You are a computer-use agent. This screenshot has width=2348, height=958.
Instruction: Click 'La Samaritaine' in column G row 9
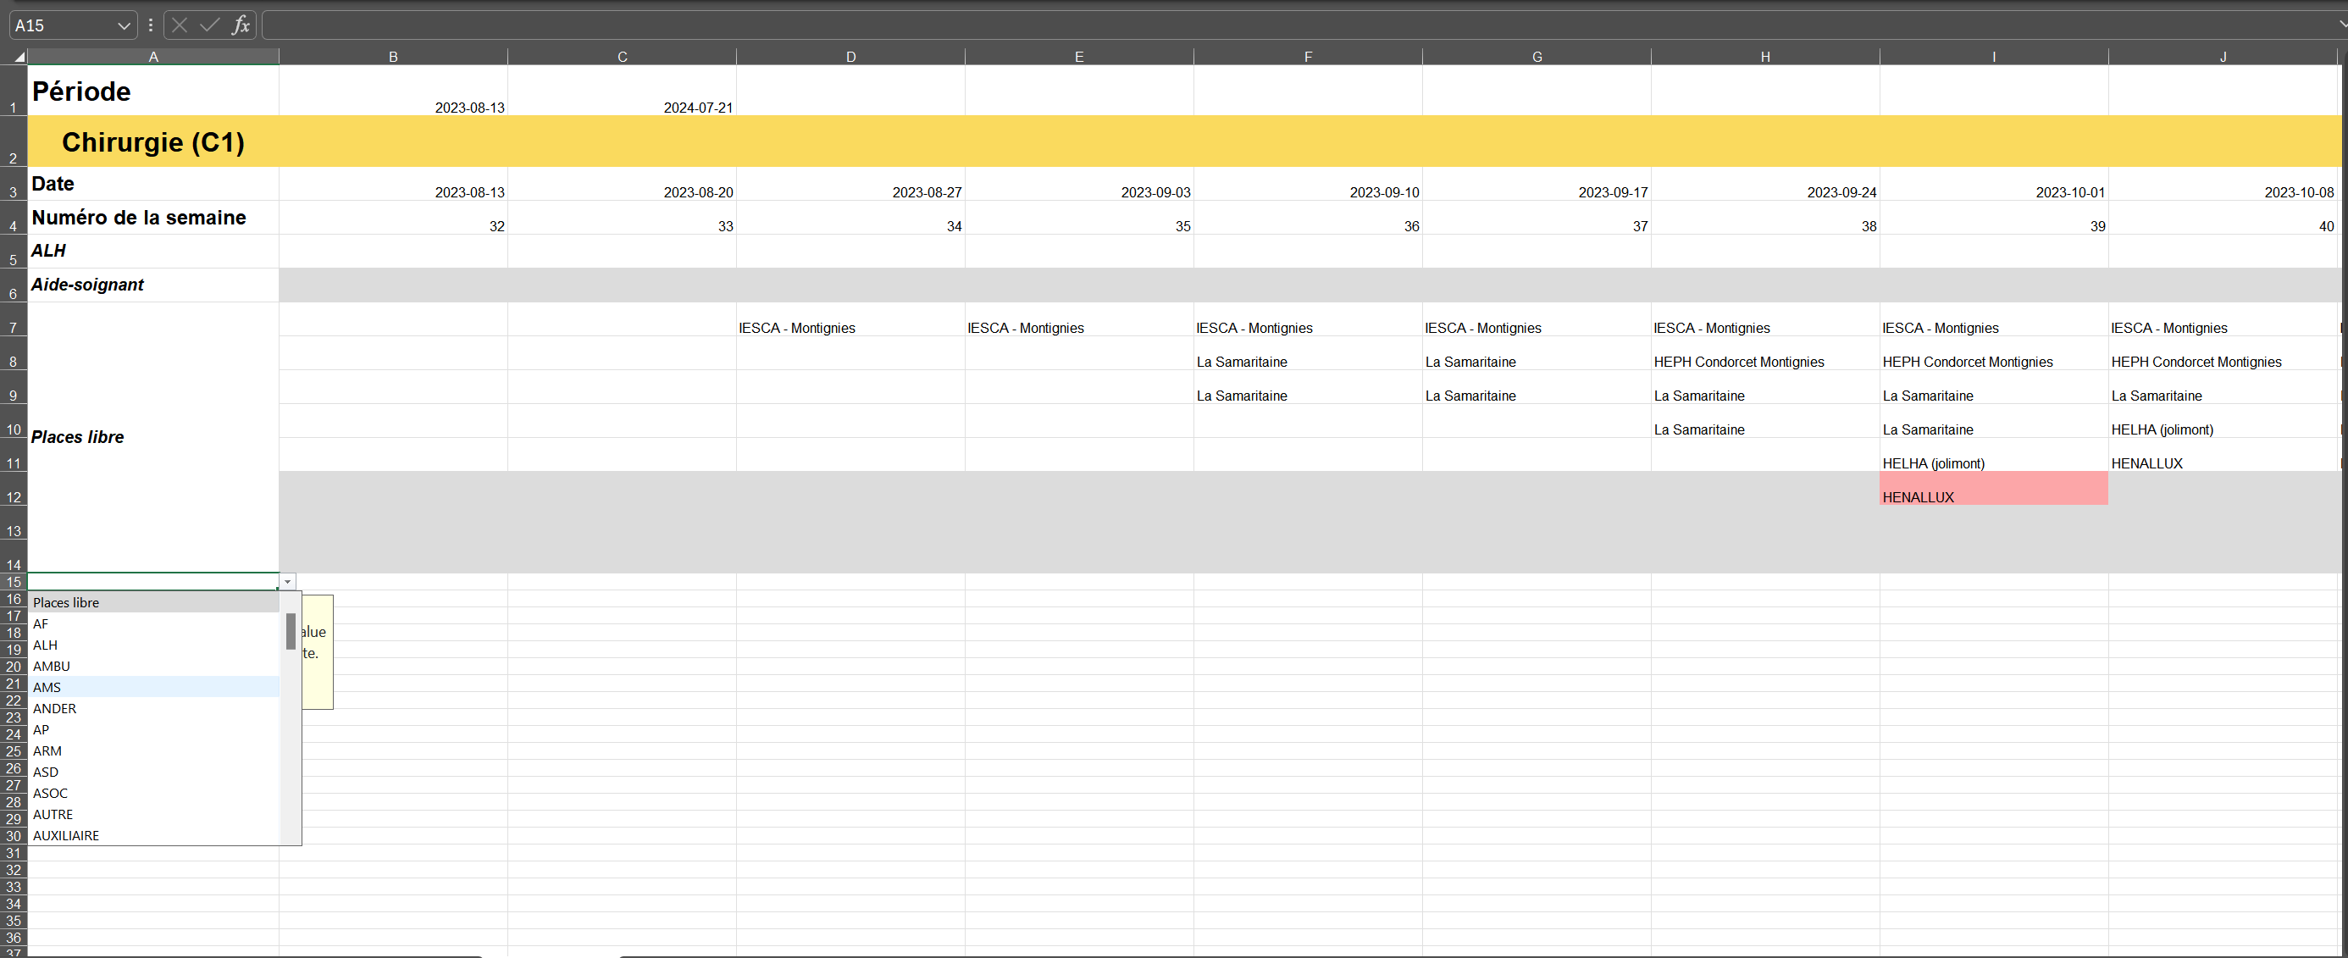click(1537, 387)
